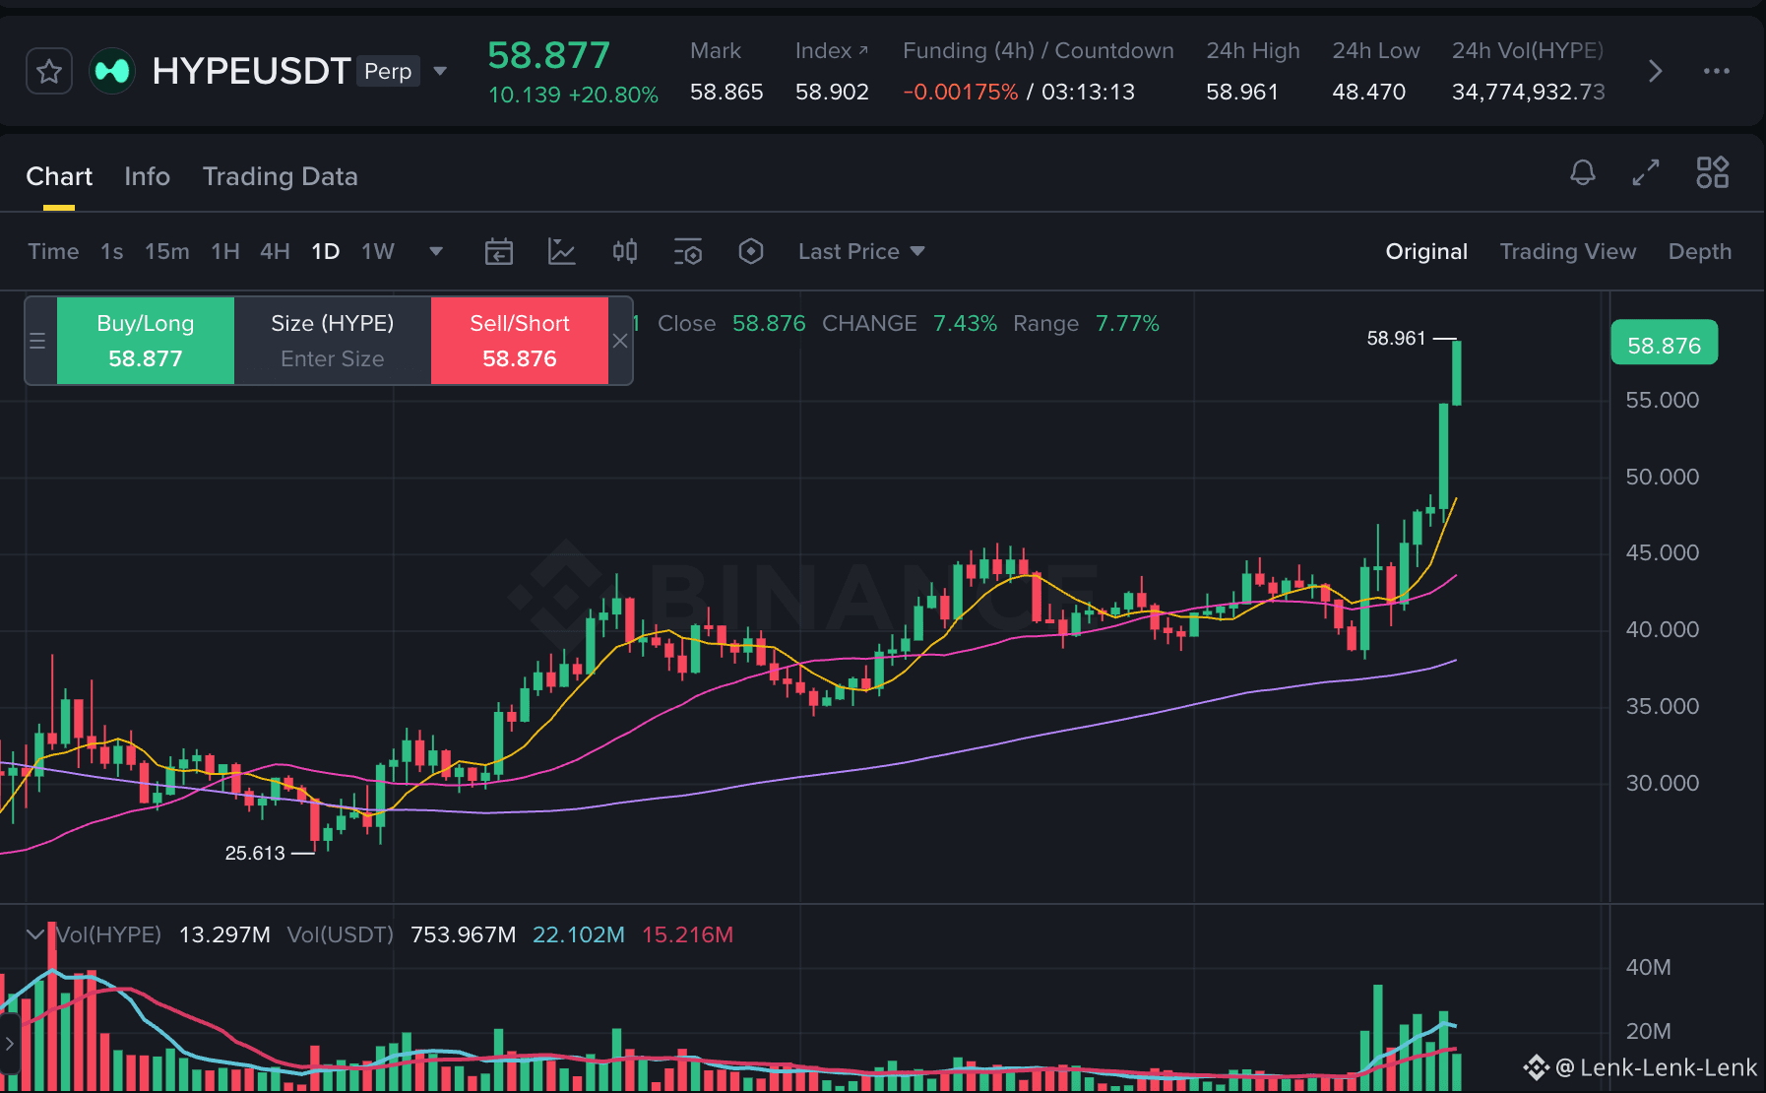Switch to Trading View chart
The height and width of the screenshot is (1093, 1766).
tap(1568, 251)
